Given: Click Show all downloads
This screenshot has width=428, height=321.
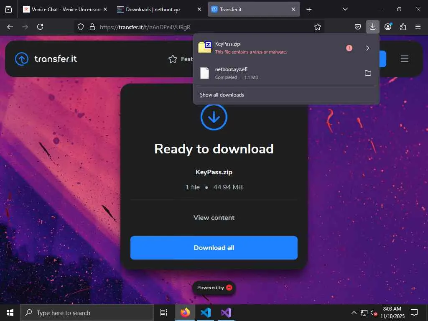Looking at the screenshot, I should [x=222, y=95].
